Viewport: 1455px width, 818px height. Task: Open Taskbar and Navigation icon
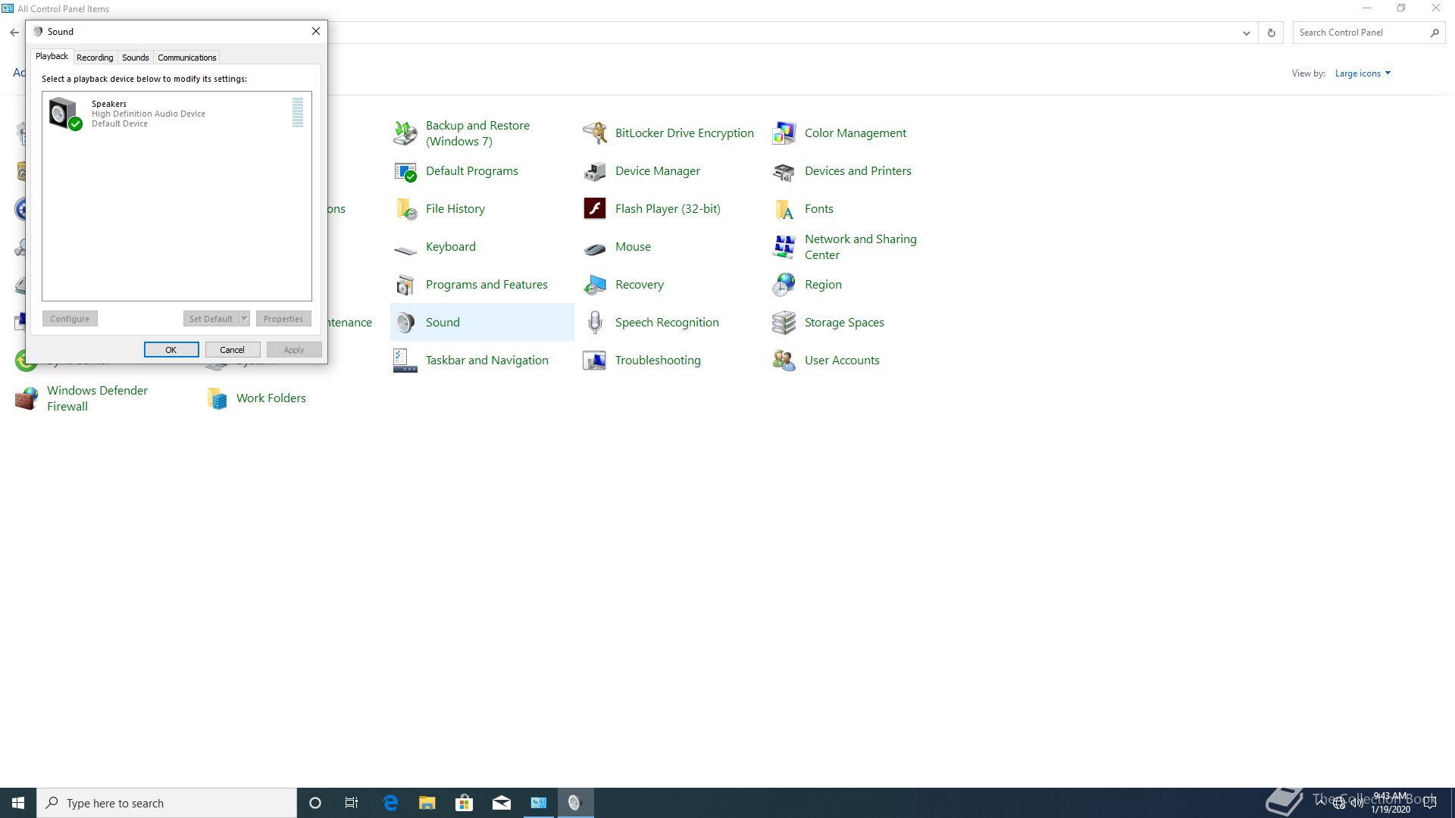point(405,361)
